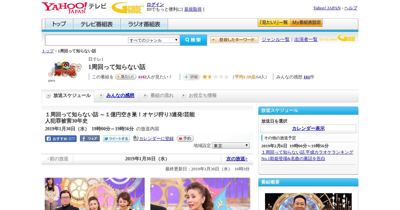
Task: Click the 新規取得 link
Action: click(193, 9)
